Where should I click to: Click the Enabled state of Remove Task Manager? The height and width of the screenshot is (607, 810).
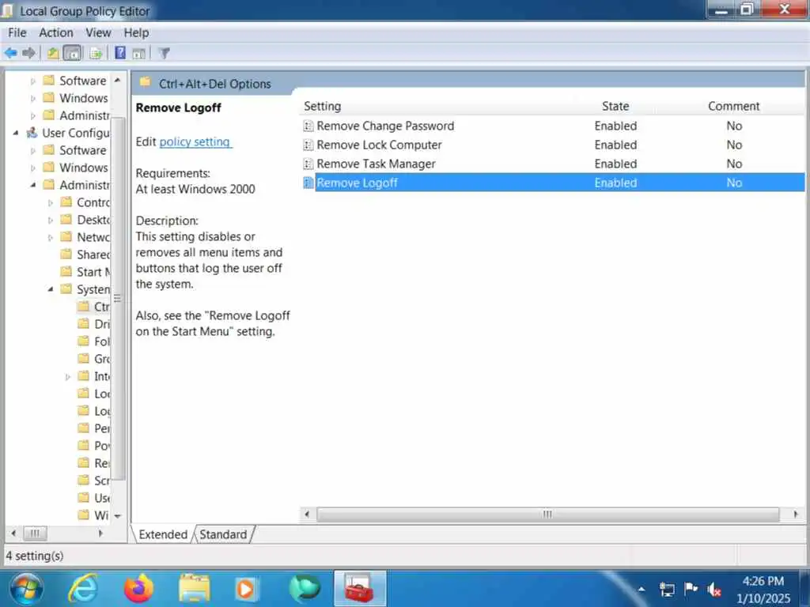[615, 164]
